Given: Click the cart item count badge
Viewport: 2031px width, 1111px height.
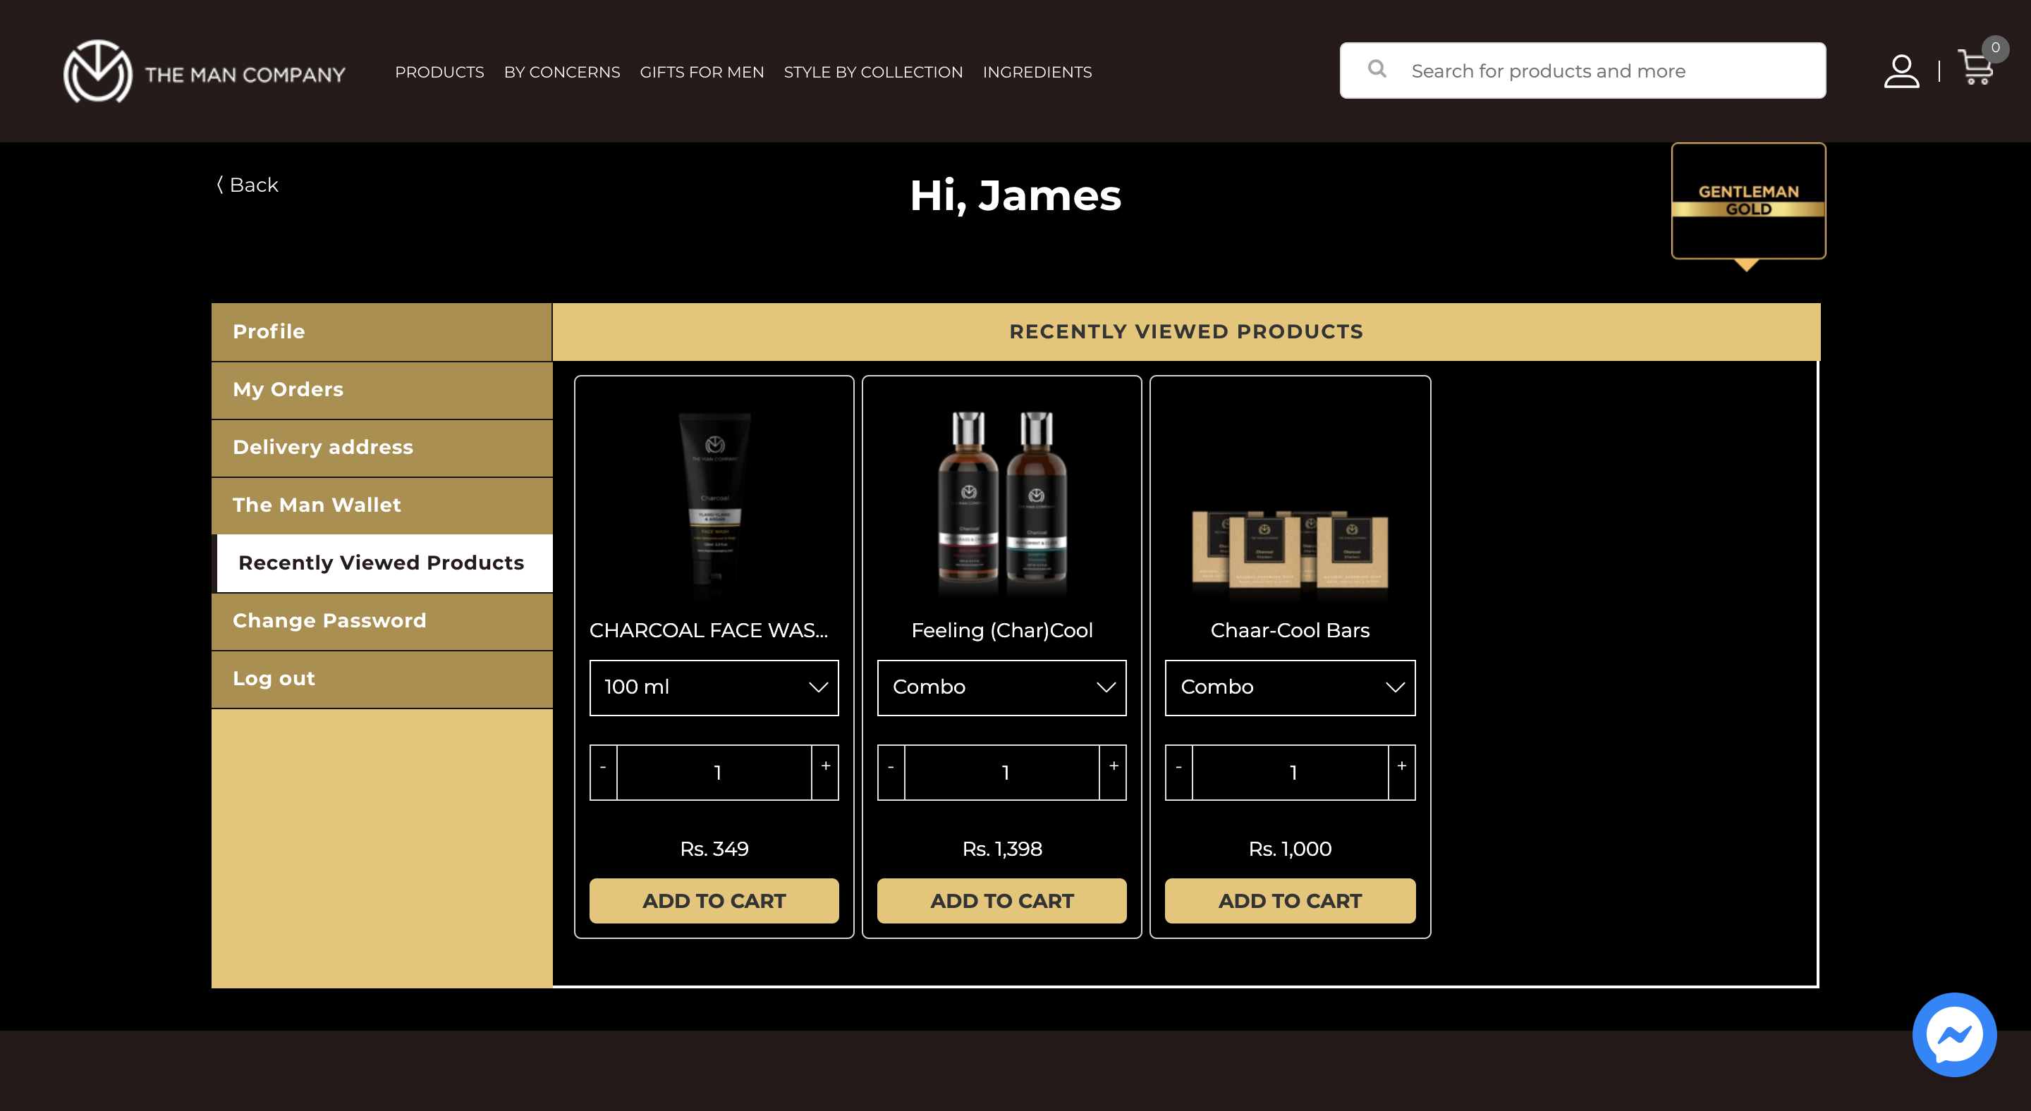Looking at the screenshot, I should [1996, 48].
